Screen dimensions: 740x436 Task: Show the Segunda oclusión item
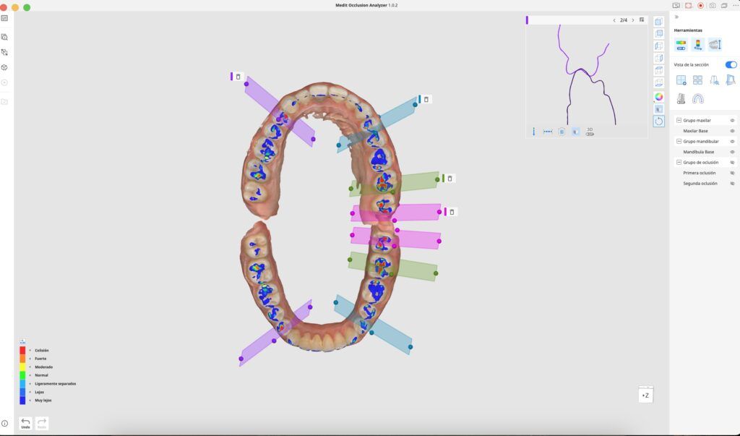(733, 183)
